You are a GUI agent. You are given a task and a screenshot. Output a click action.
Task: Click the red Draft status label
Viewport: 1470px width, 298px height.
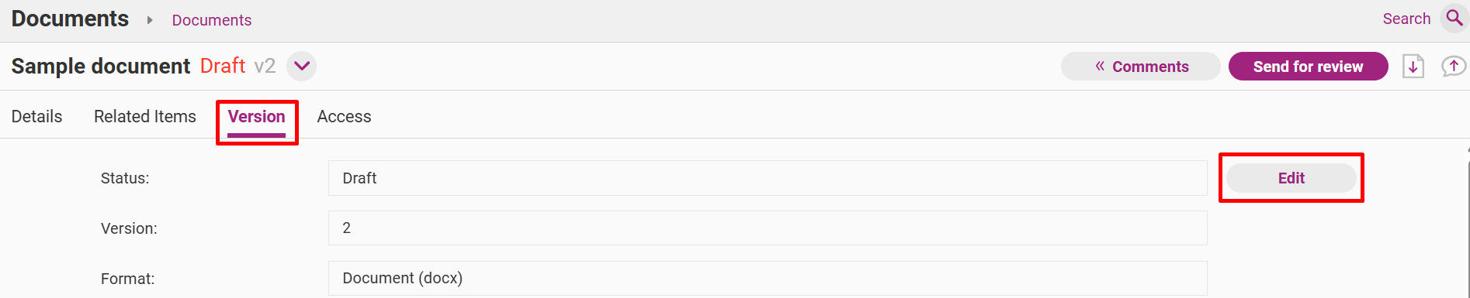click(x=223, y=66)
